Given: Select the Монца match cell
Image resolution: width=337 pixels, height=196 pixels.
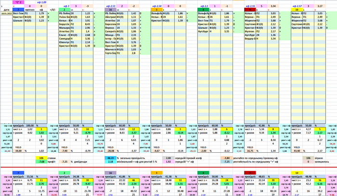Looking at the screenshot, I should [x=110, y=35].
